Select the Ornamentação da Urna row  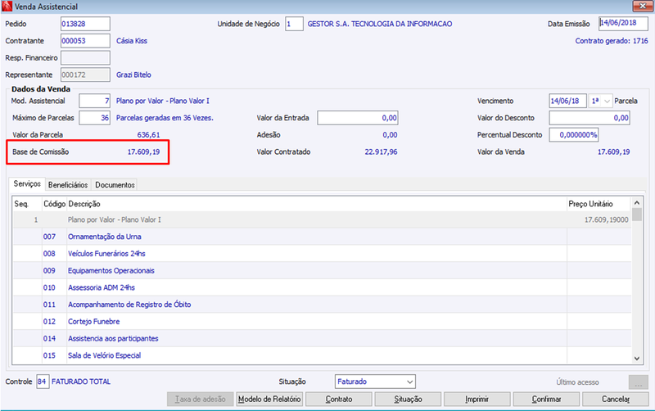[322, 237]
